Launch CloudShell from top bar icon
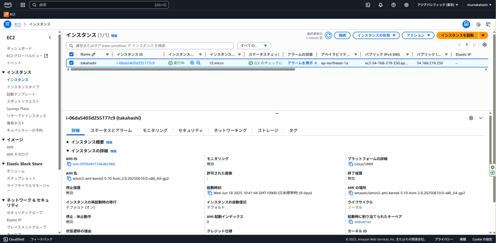Image resolution: width=496 pixels, height=243 pixels. (x=368, y=5)
